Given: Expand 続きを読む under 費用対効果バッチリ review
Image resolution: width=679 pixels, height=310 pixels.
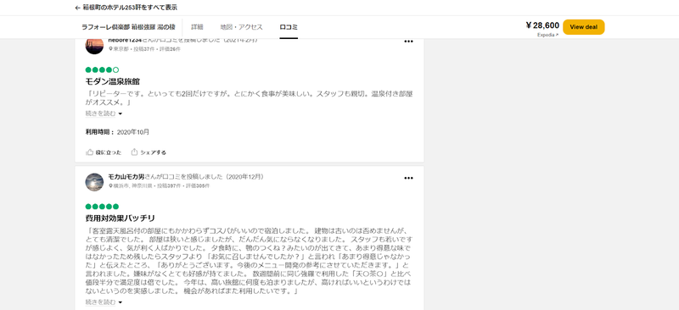Looking at the screenshot, I should (104, 302).
